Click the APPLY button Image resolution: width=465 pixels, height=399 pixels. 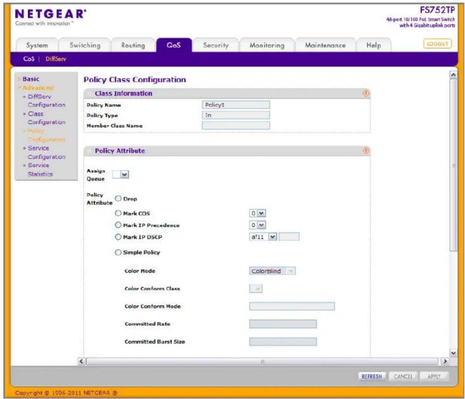click(434, 376)
